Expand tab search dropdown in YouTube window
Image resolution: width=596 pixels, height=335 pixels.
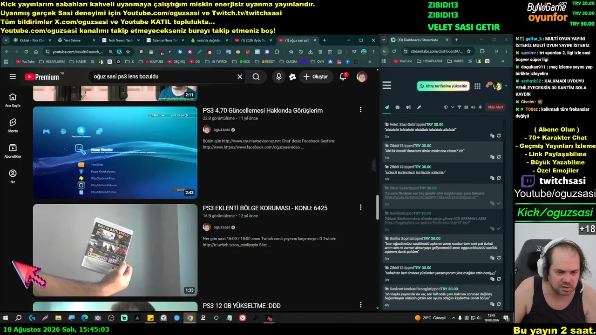pos(6,40)
